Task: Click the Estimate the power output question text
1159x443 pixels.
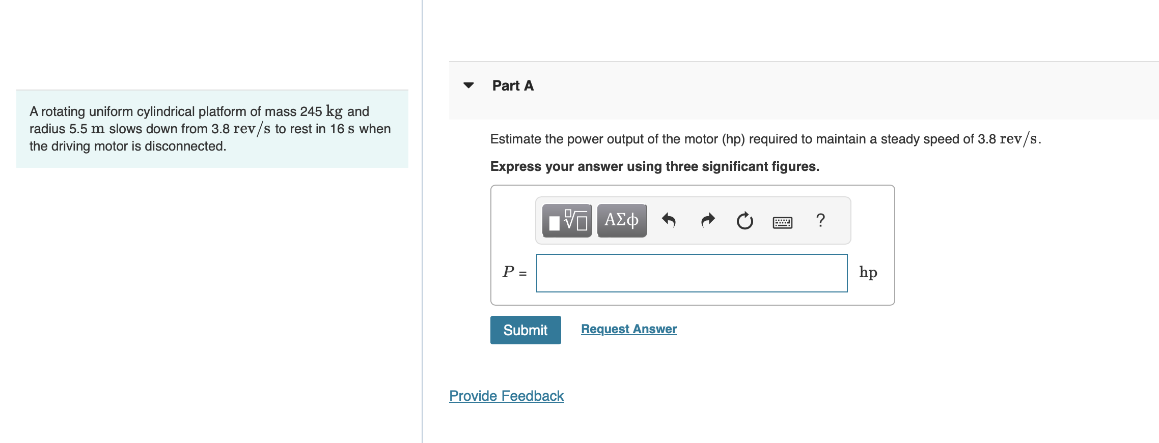Action: (x=766, y=139)
